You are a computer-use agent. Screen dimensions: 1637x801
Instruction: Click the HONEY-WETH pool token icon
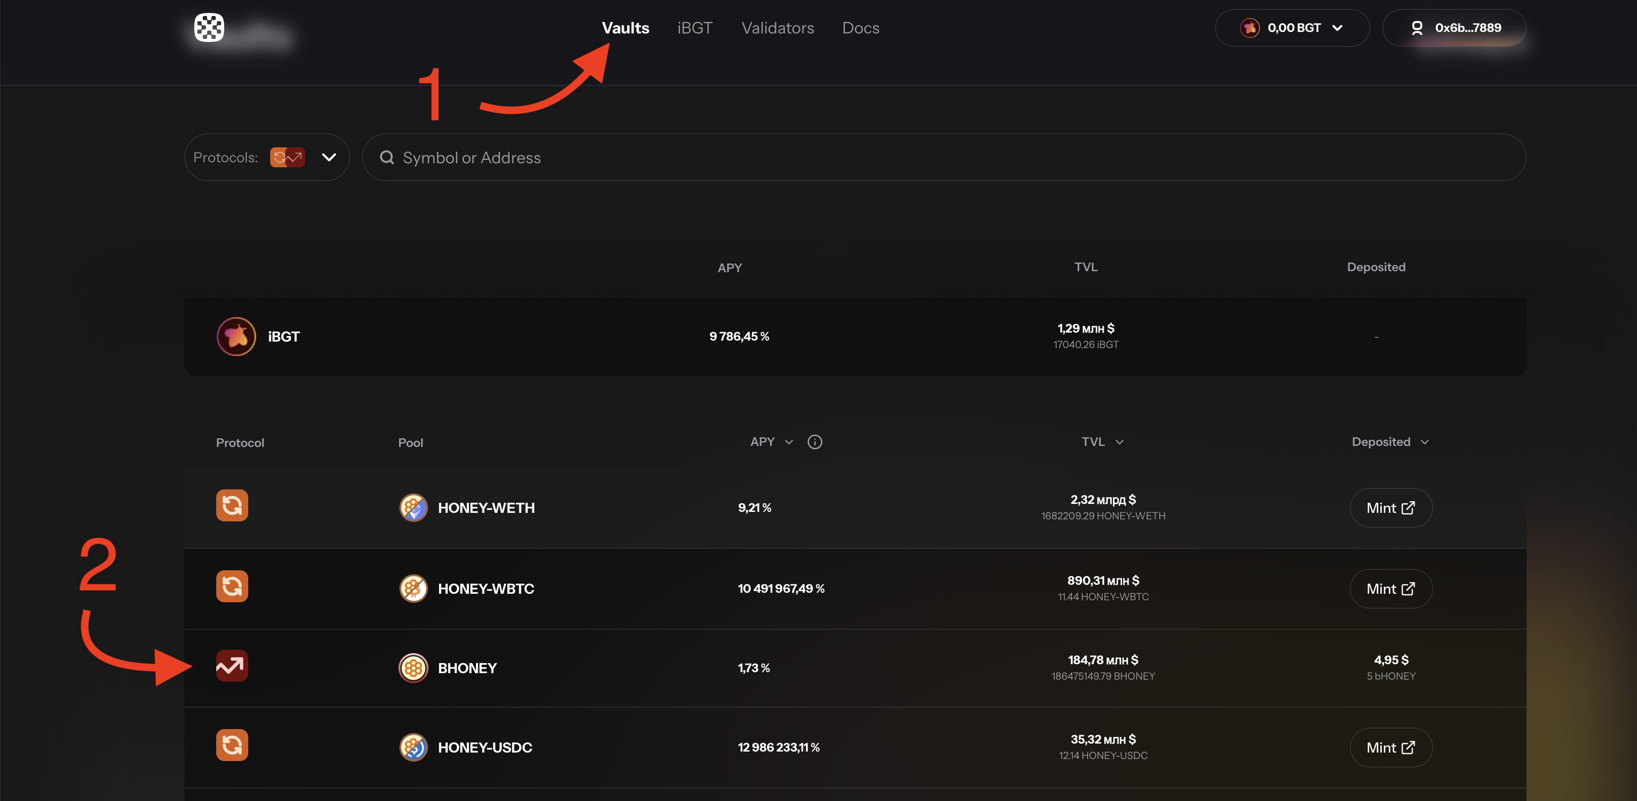(x=413, y=507)
